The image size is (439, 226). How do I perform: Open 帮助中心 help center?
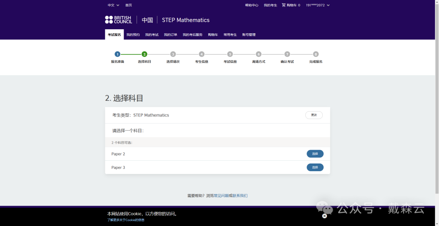tap(252, 5)
